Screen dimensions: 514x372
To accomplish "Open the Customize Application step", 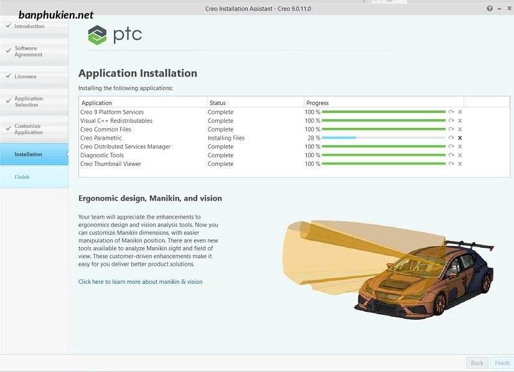I will tap(29, 129).
